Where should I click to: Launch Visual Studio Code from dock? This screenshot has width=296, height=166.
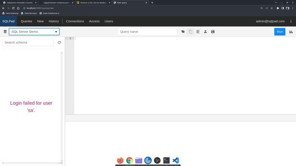click(x=176, y=160)
